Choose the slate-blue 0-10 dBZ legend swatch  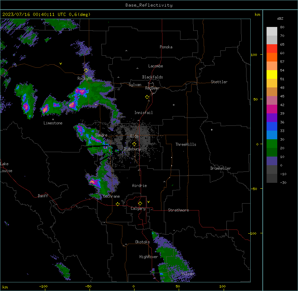272,161
